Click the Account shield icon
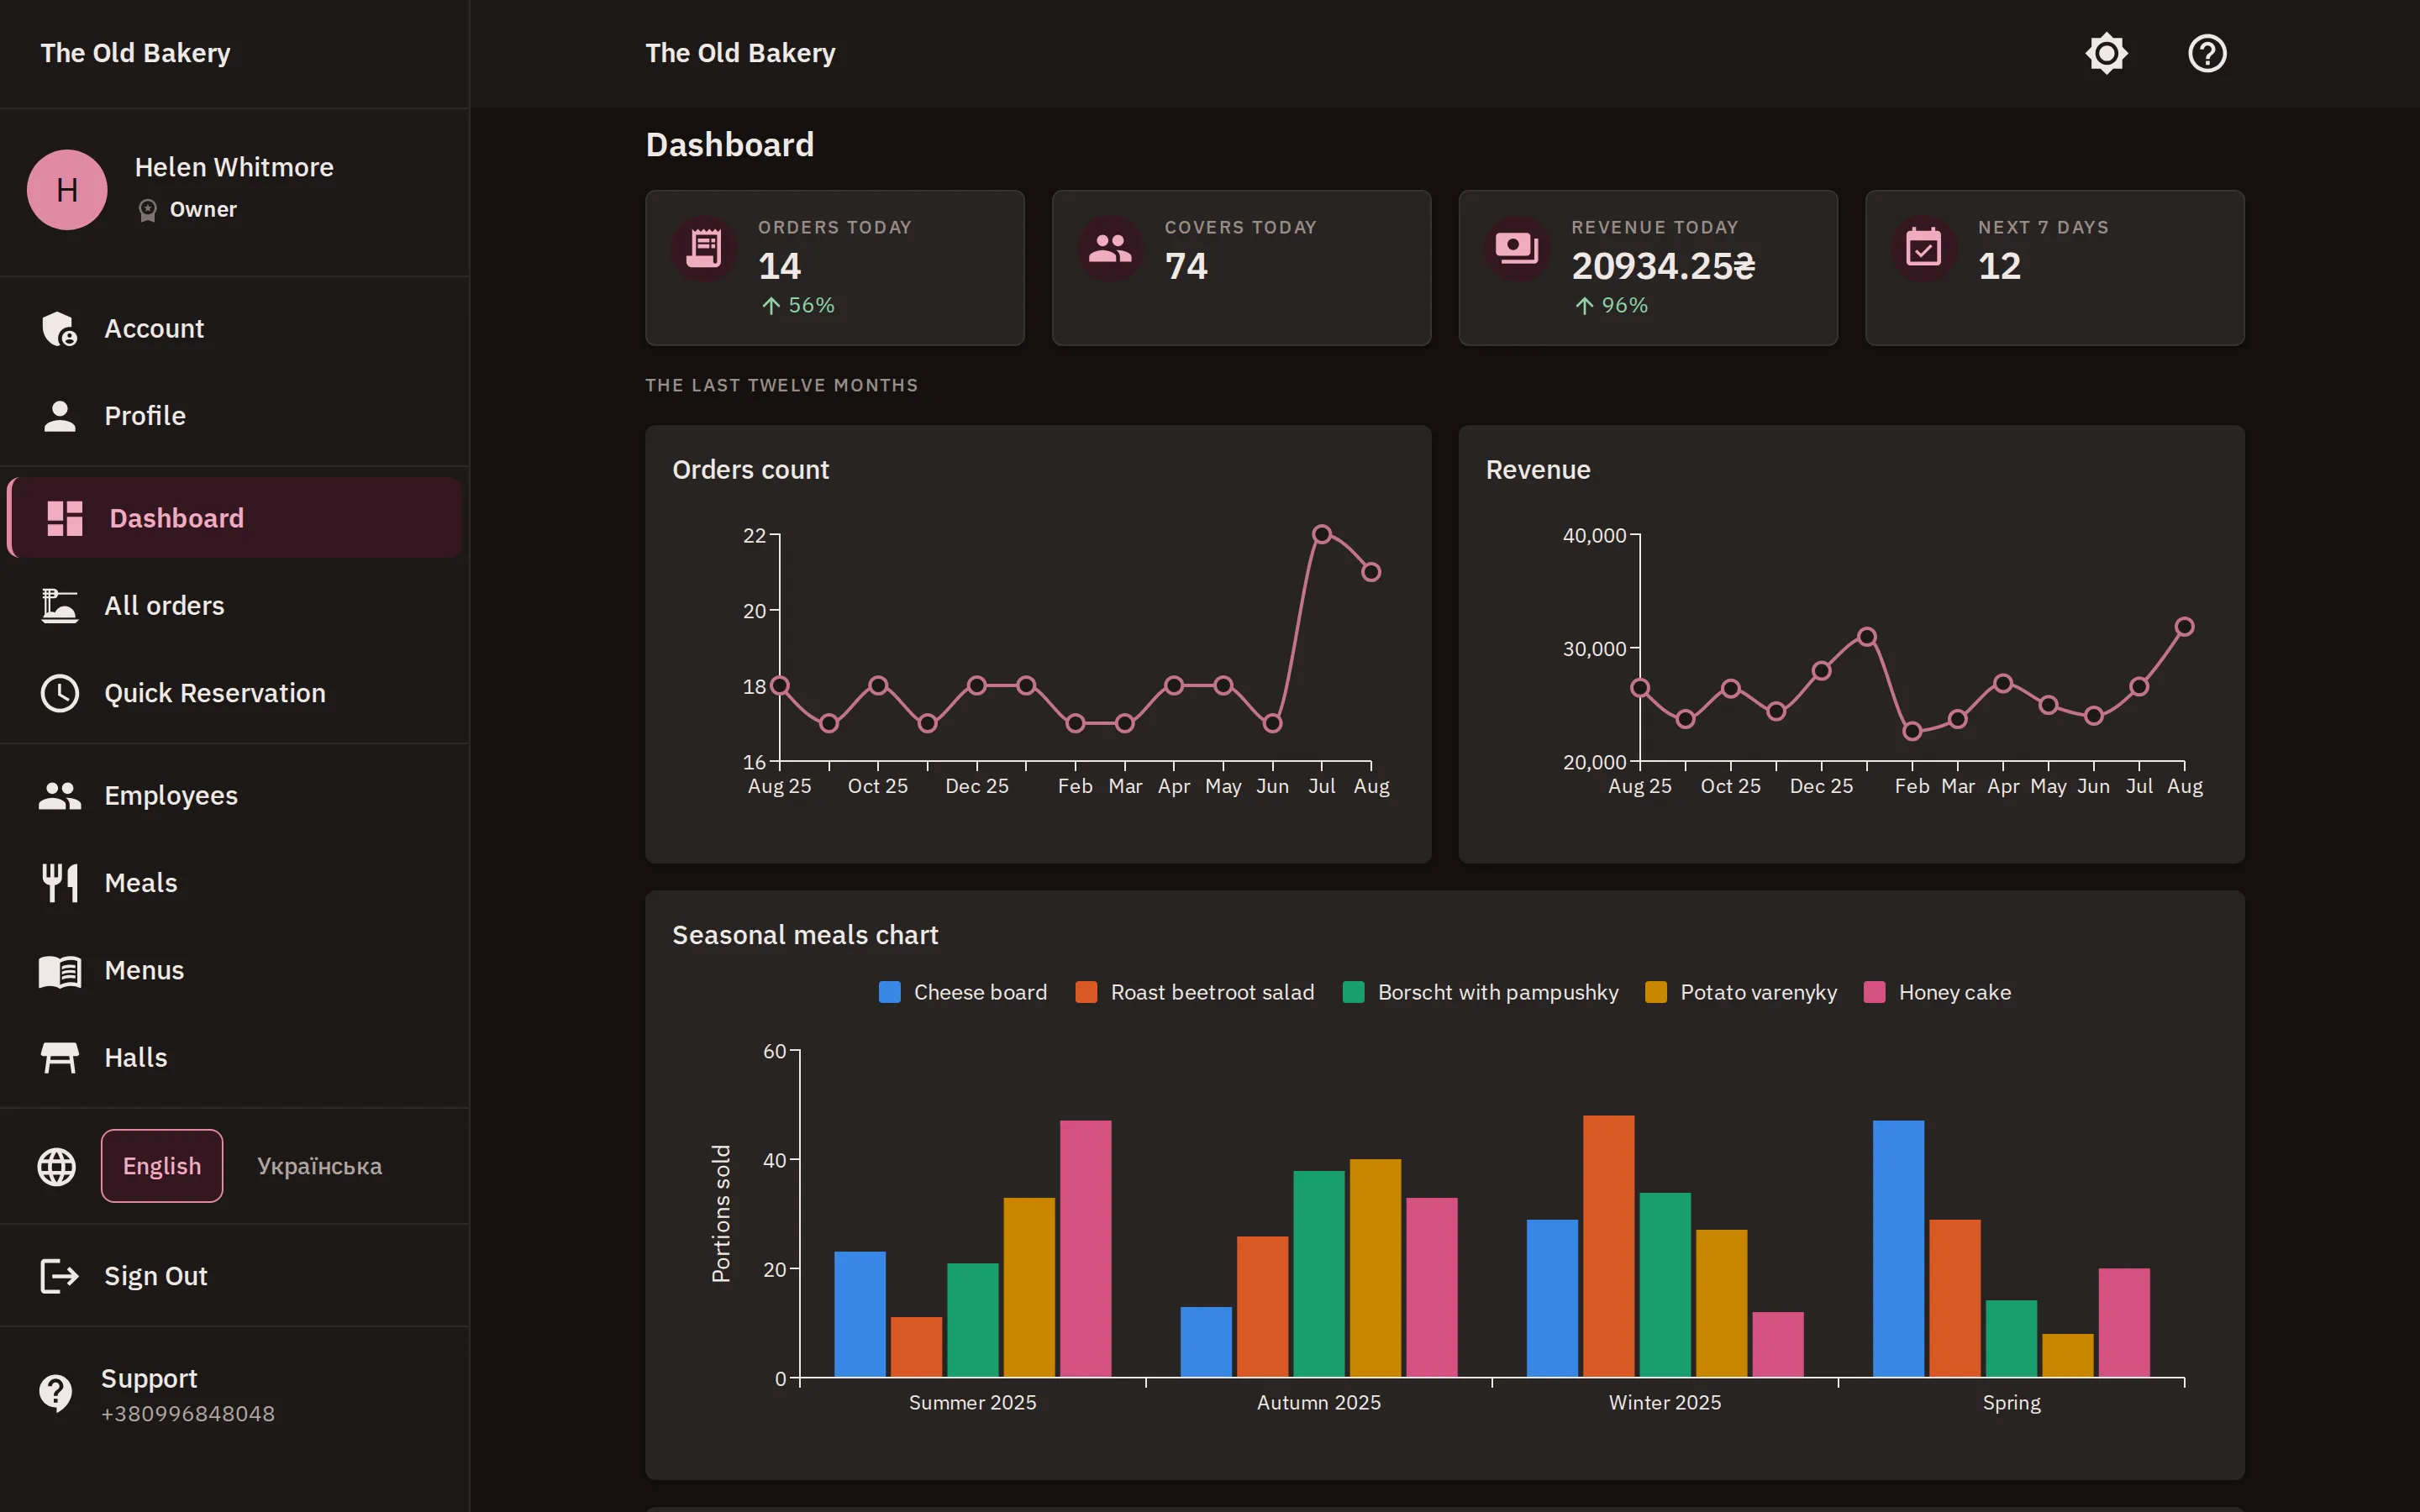 click(x=60, y=329)
